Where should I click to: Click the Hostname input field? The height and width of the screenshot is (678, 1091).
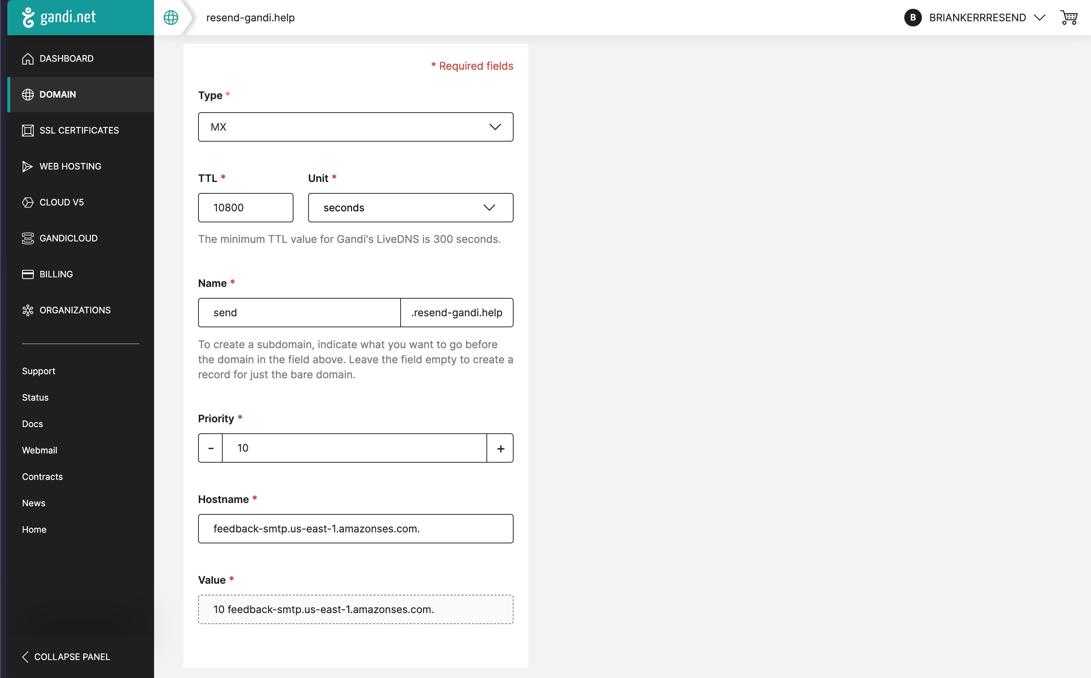(x=355, y=529)
